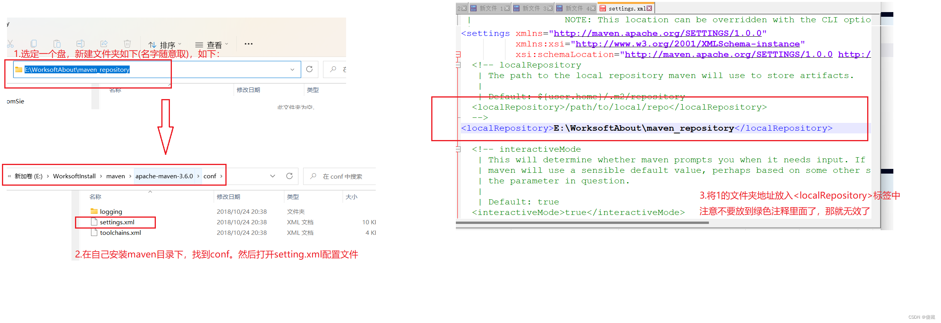941x323 pixels.
Task: Expand the chevron after apache-maven-3.6.0 breadcrumb
Action: tap(198, 176)
